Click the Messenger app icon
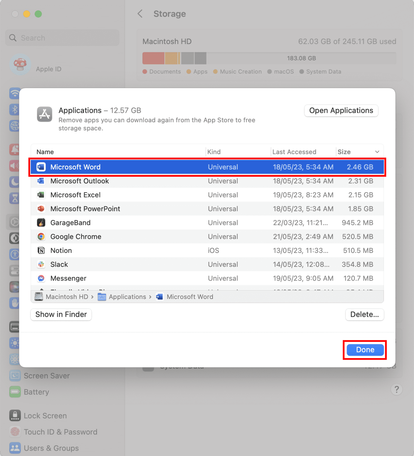The image size is (414, 456). (x=41, y=278)
